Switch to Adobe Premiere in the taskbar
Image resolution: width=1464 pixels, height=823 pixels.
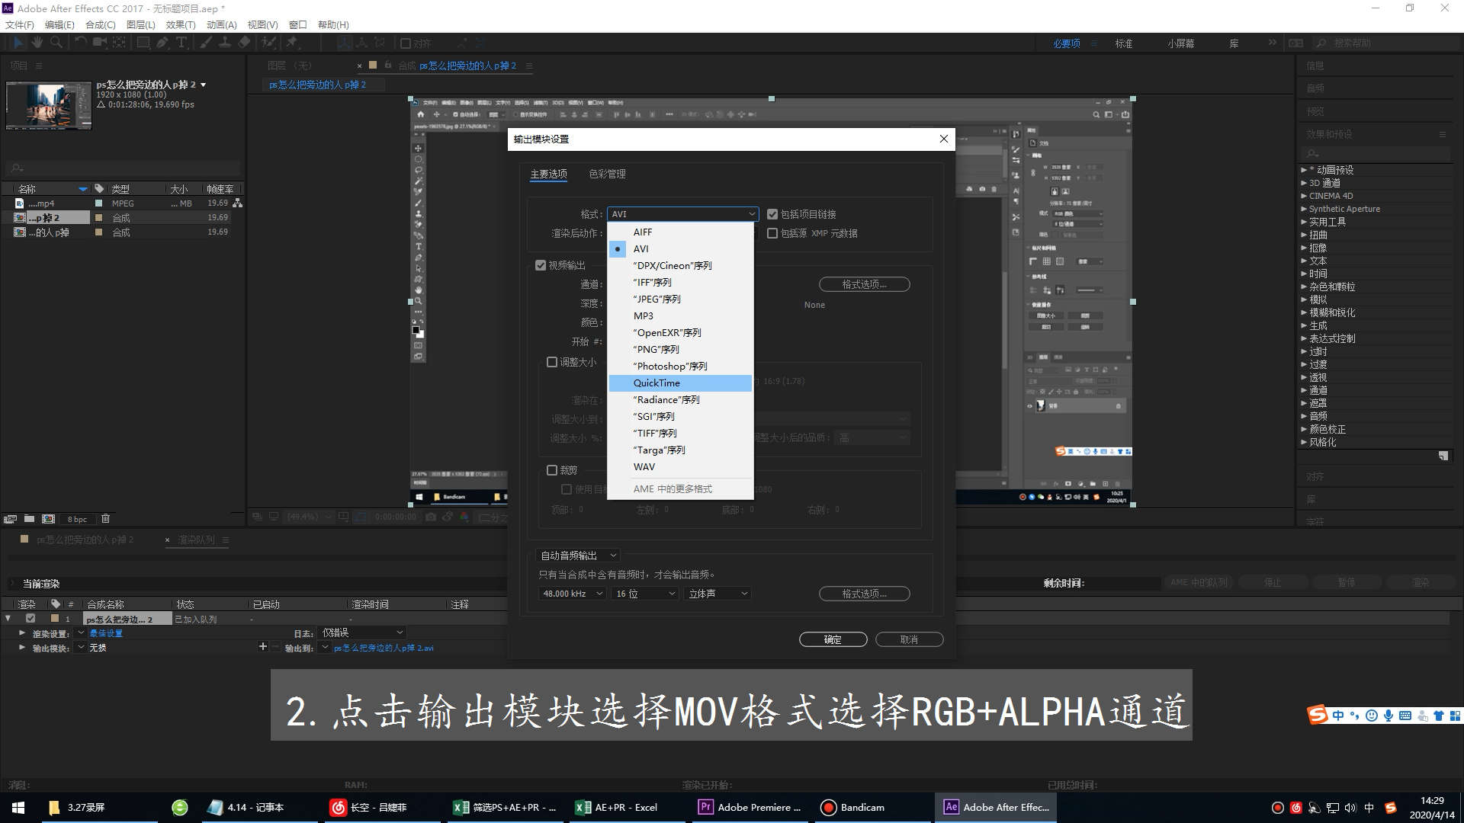pos(750,807)
